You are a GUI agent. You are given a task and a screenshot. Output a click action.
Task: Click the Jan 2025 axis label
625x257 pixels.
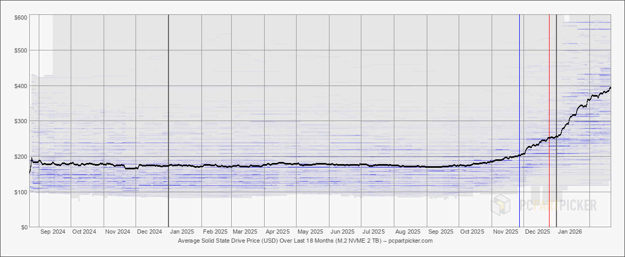tap(182, 232)
